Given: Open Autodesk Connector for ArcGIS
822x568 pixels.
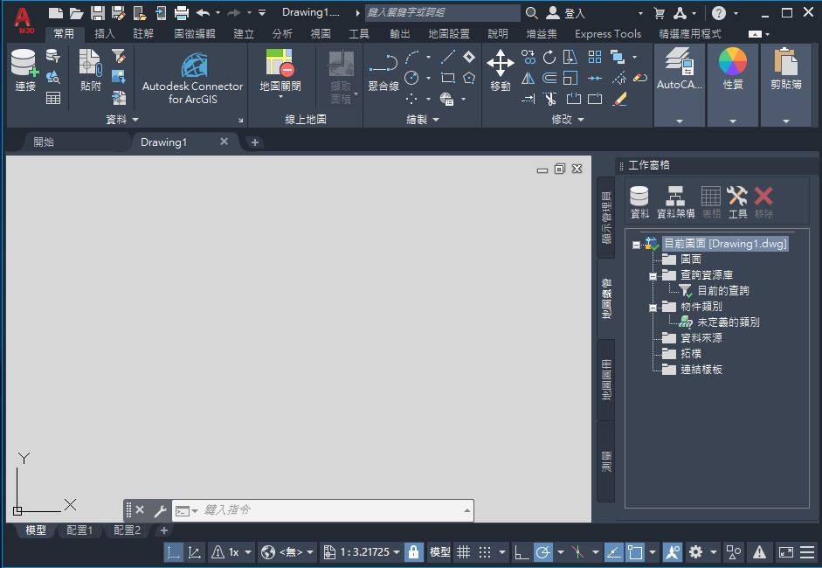Looking at the screenshot, I should point(193,79).
